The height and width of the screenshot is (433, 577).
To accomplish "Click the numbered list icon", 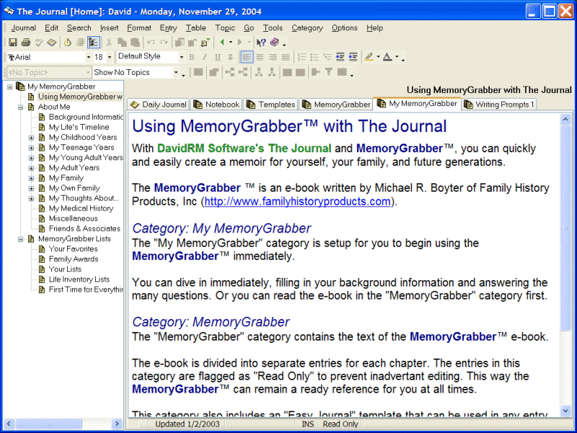I will click(302, 57).
